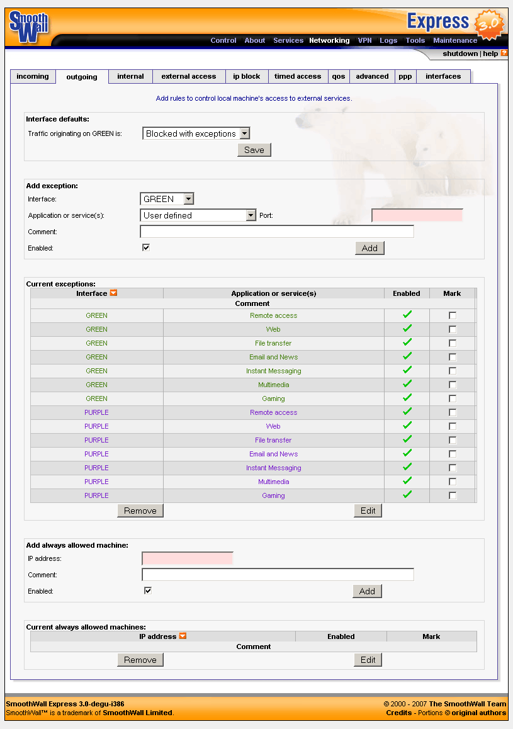The image size is (513, 729).
Task: Open the Logs menu
Action: point(388,40)
